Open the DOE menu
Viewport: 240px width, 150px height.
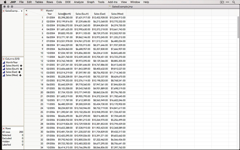click(68, 2)
